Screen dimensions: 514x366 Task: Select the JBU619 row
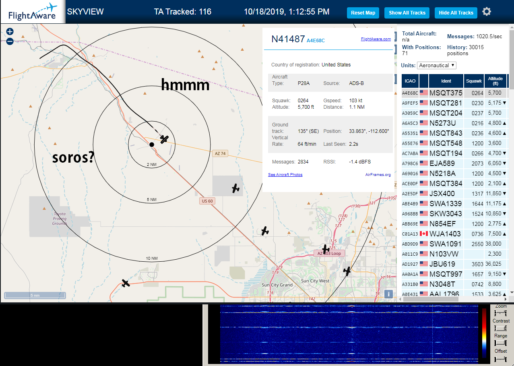click(454, 264)
